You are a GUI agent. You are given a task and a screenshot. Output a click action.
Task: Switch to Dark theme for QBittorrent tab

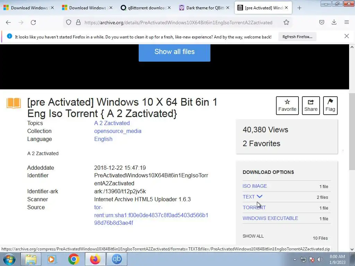[204, 8]
